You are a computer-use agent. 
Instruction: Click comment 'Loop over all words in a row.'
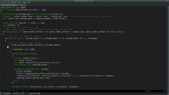coord(21,27)
